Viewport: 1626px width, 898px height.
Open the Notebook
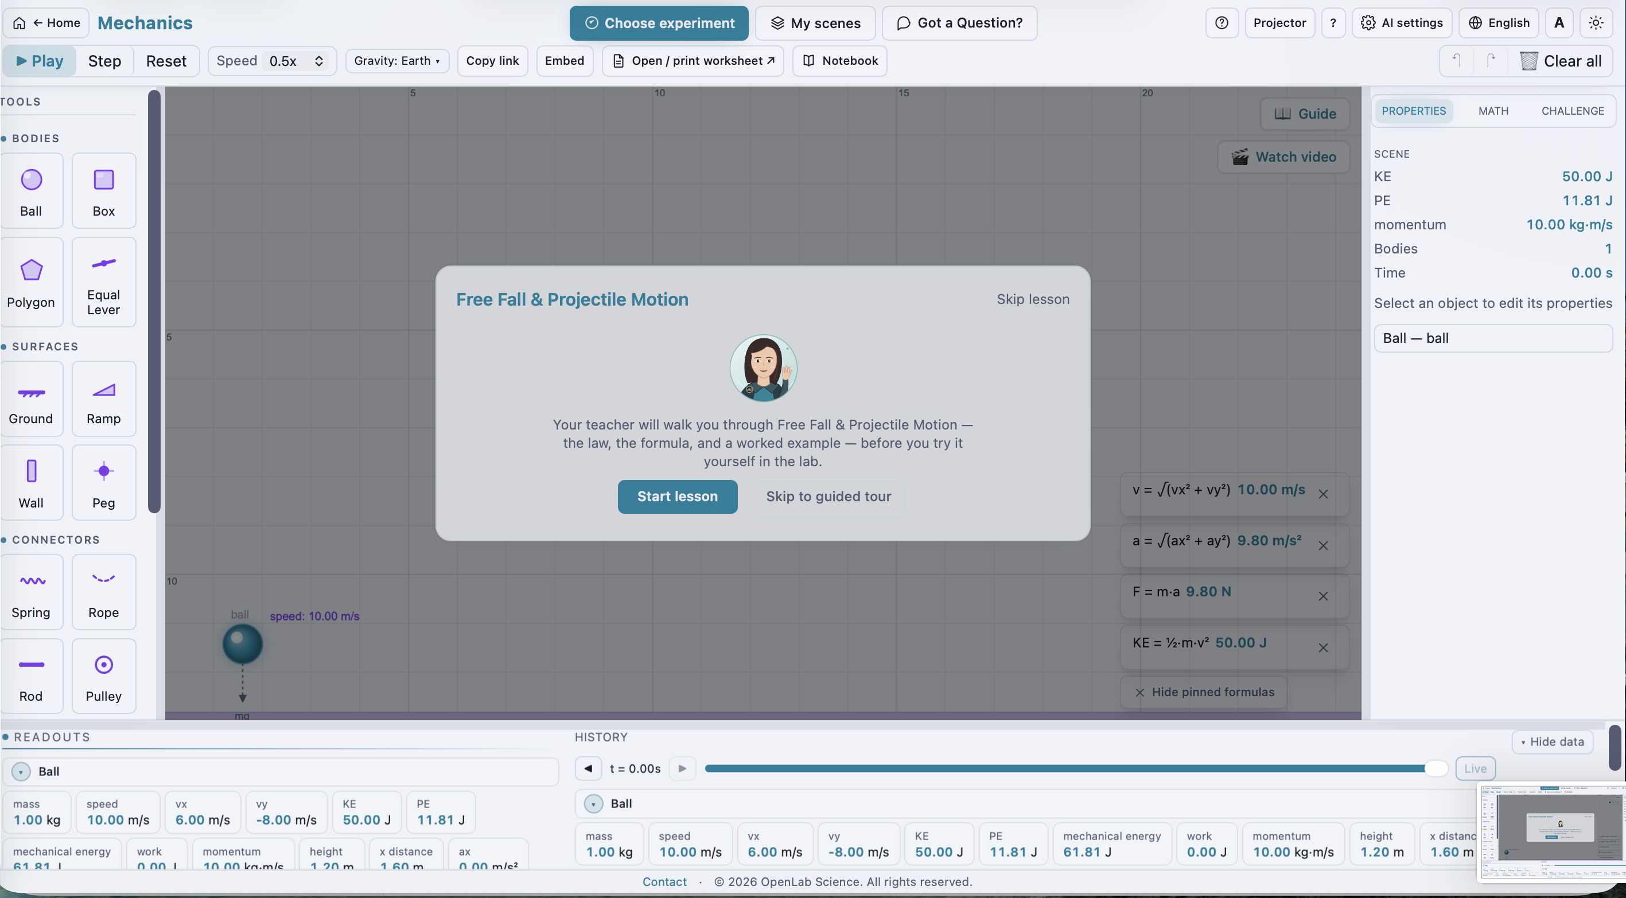click(839, 61)
